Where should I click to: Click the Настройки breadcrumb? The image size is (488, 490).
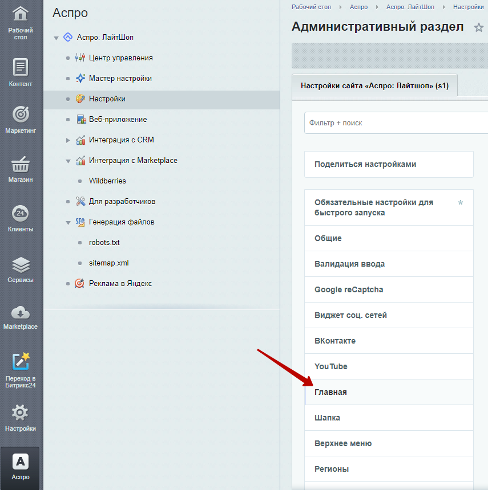468,7
